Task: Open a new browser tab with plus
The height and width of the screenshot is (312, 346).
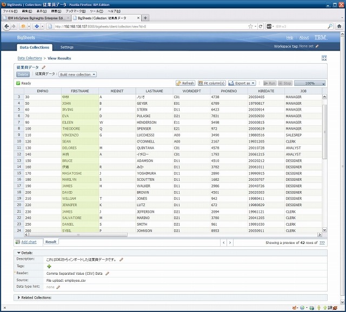Action: (145, 18)
